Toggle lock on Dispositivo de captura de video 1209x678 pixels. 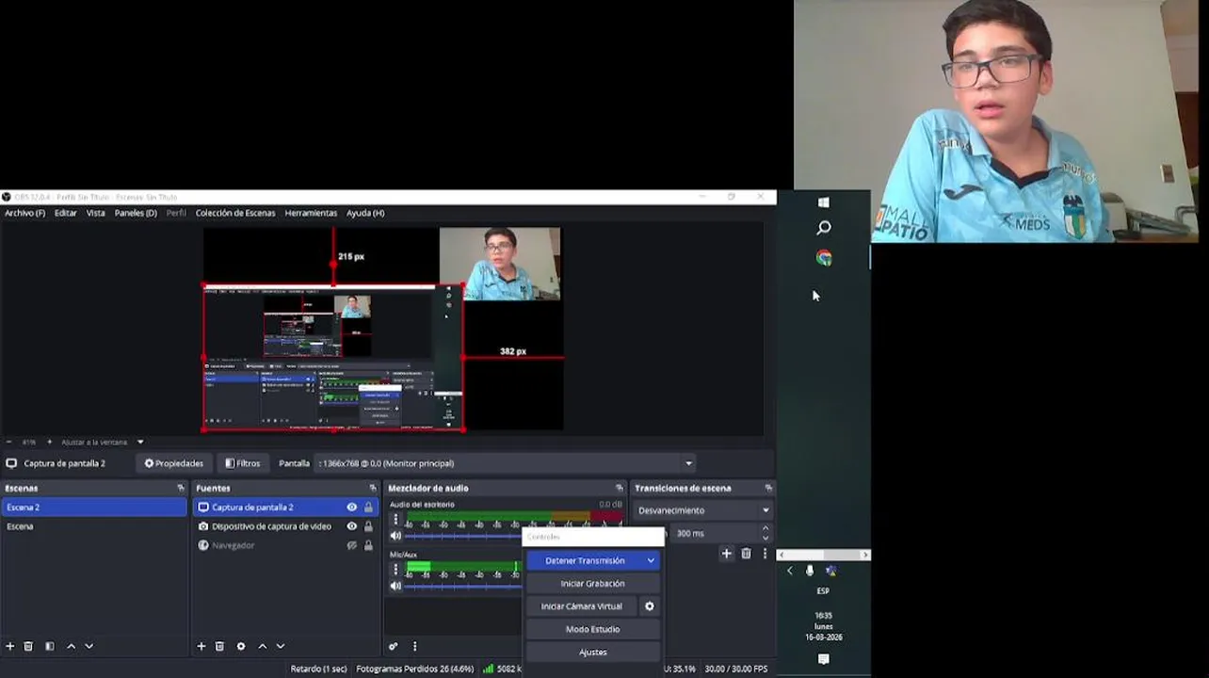[x=368, y=526]
